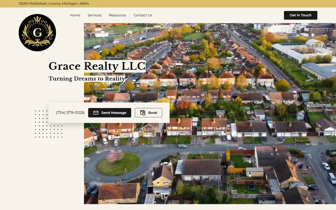Click the Get in Touch button

pos(300,15)
